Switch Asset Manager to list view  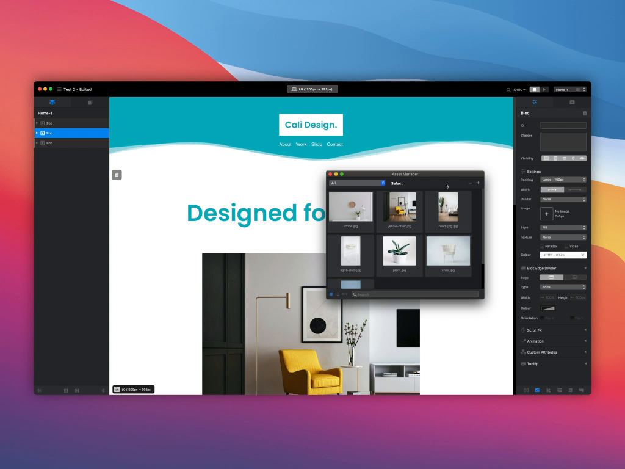pyautogui.click(x=338, y=294)
